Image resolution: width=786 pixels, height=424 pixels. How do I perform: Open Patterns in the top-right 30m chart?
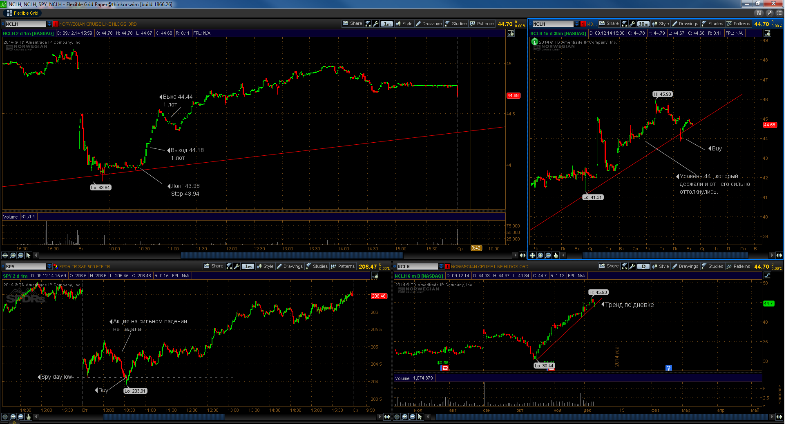point(738,24)
